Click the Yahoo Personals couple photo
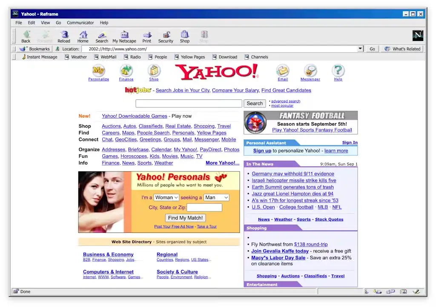Viewport: 436px width, 307px height. pos(101,202)
